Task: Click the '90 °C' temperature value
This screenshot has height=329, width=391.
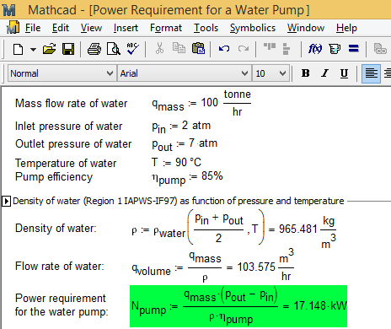Action: coord(188,162)
